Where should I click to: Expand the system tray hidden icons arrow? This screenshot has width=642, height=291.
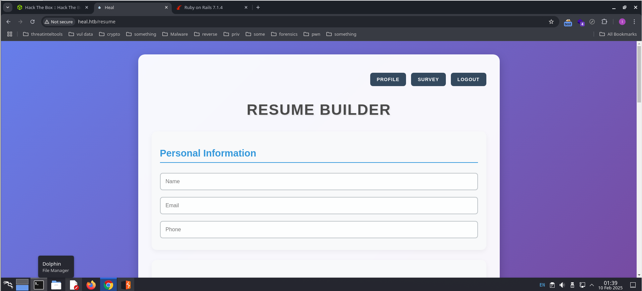point(592,285)
